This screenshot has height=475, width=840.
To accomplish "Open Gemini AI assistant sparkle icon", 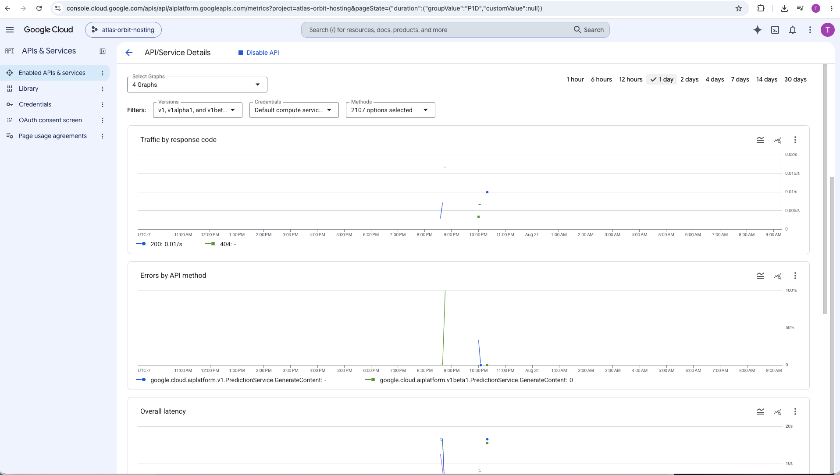I will coord(757,30).
